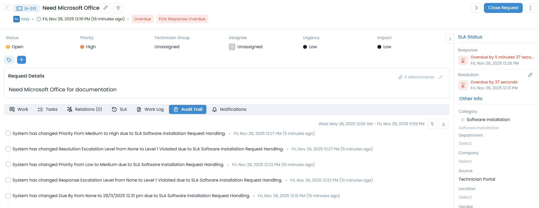This screenshot has height=208, width=539.
Task: Collapse the right side panel chevron
Action: tap(450, 39)
